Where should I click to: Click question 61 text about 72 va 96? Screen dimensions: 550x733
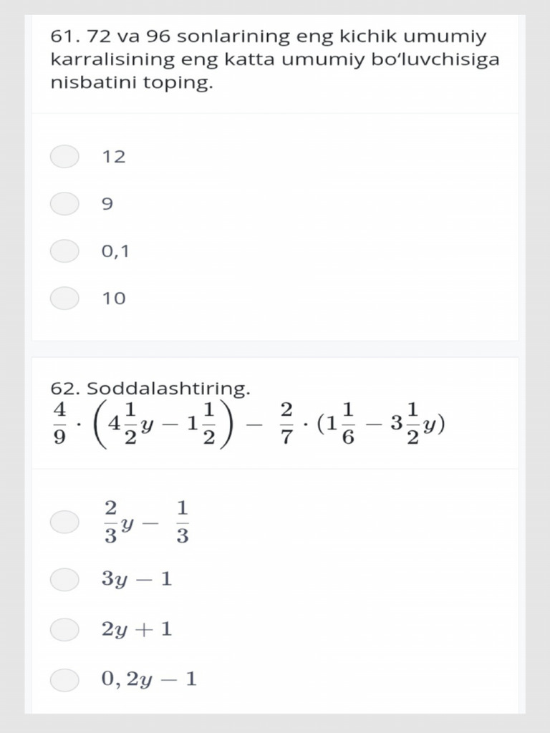[x=275, y=59]
